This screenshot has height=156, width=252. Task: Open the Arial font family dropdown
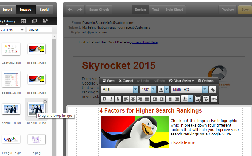(136, 89)
